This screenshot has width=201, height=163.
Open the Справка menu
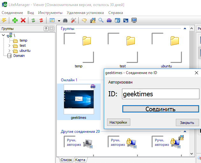pyautogui.click(x=116, y=13)
